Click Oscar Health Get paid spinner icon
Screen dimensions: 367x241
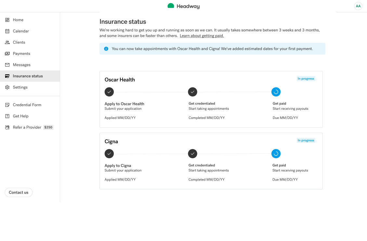[x=276, y=92]
